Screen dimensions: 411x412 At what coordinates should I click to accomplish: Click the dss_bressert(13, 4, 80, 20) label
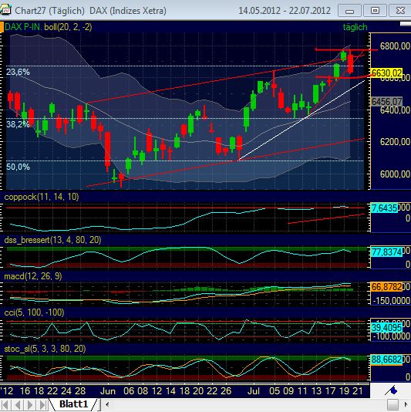52,240
